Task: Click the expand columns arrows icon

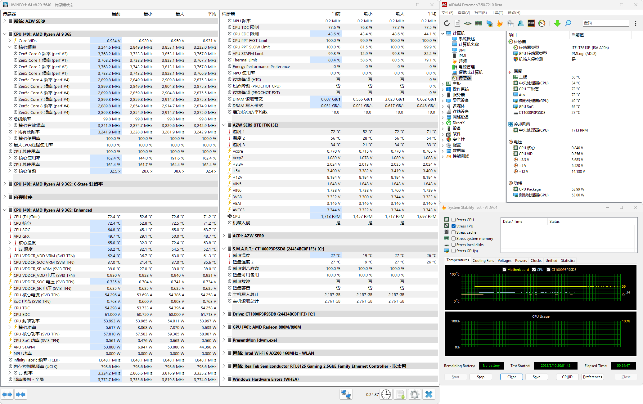Action: click(7, 394)
